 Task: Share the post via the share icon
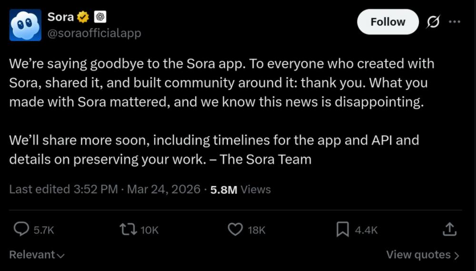point(449,230)
